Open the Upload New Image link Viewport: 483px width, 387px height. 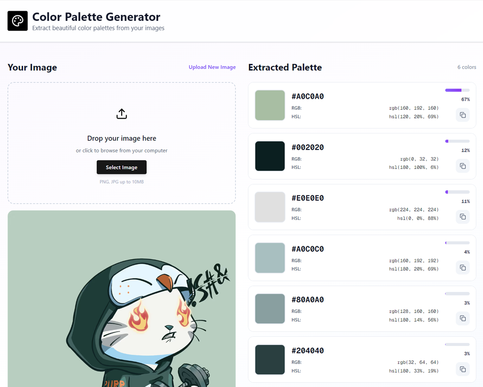(x=212, y=67)
